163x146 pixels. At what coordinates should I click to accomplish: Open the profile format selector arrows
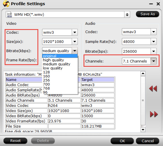tap(127, 15)
